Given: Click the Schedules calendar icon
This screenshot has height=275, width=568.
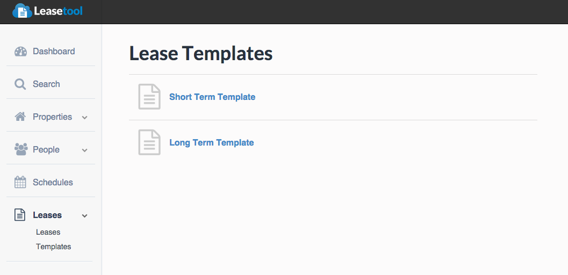Looking at the screenshot, I should (x=20, y=182).
